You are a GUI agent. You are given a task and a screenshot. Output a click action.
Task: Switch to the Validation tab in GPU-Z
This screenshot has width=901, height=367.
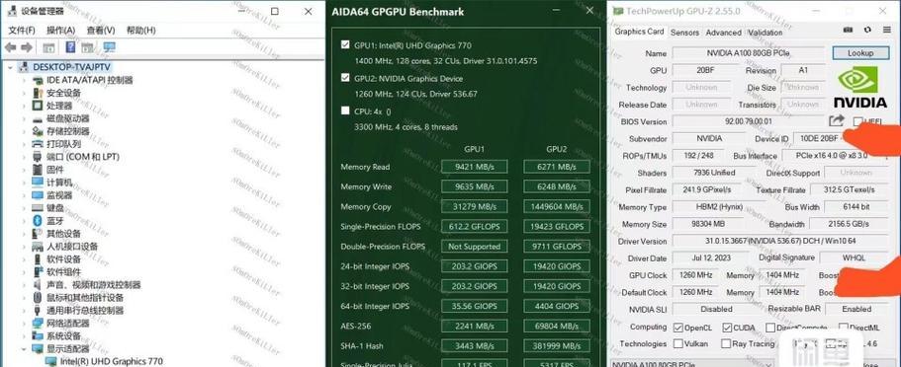766,33
